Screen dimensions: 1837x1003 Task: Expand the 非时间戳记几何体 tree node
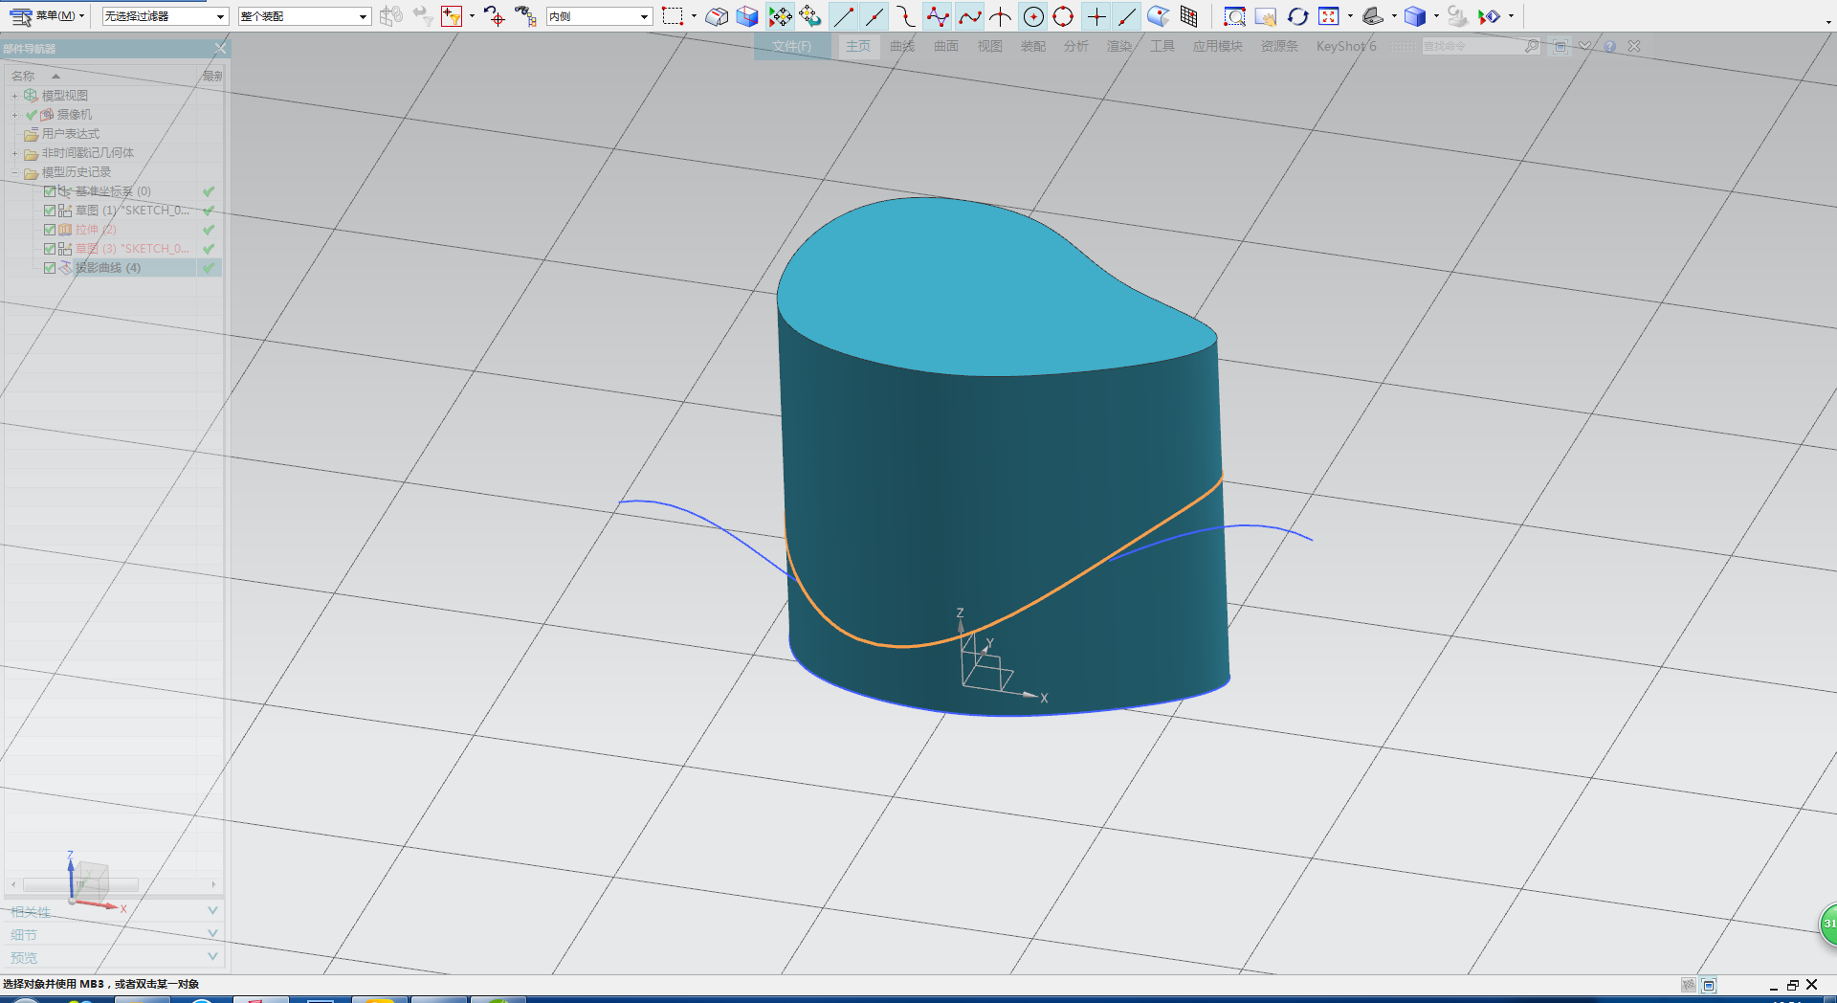tap(14, 153)
